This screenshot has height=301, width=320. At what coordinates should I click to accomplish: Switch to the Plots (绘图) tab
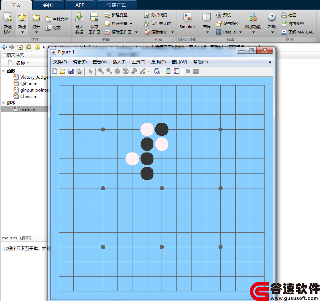point(48,5)
